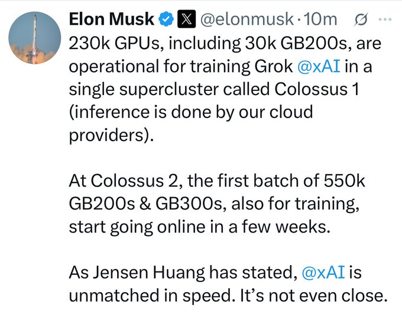Click the name 'Jensen Huang' in the post
Viewport: 402px width, 314px height.
click(149, 272)
